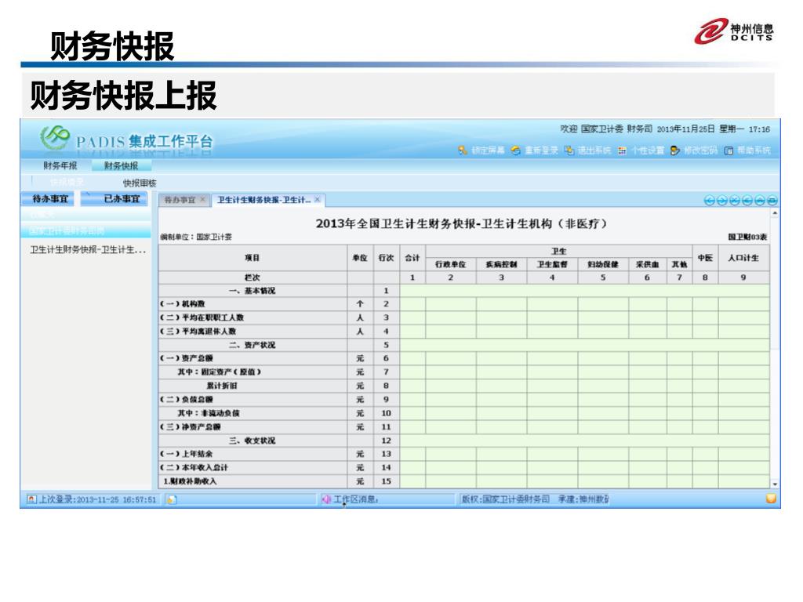
Task: Click the 栏次 row label
Action: pos(253,277)
